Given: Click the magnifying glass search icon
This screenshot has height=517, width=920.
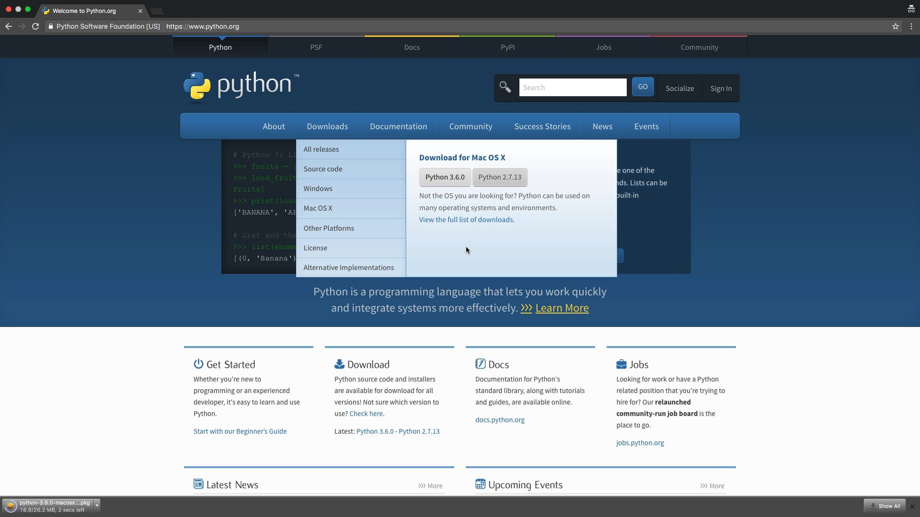Looking at the screenshot, I should [x=506, y=87].
